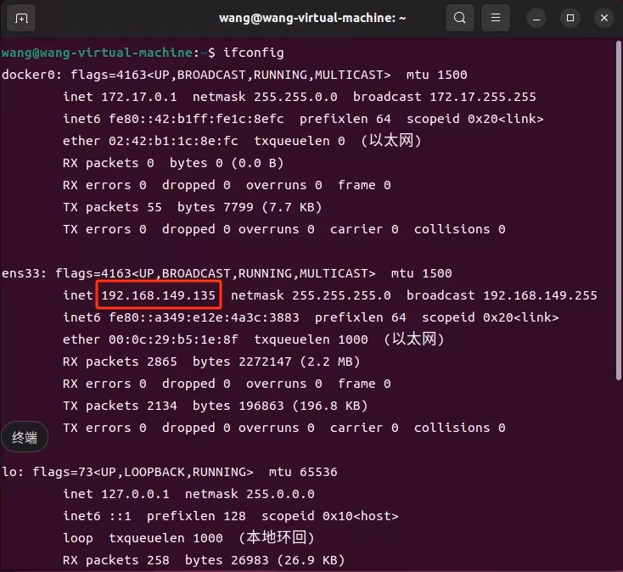
Task: Click the loopback address 127.0.0.1
Action: tap(135, 494)
